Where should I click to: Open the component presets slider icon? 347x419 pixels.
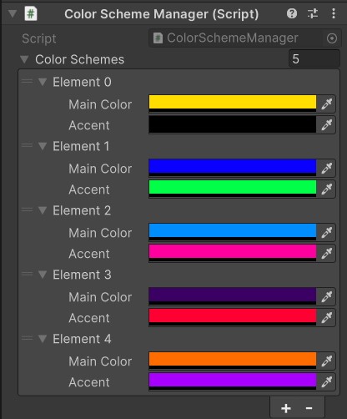pos(313,13)
